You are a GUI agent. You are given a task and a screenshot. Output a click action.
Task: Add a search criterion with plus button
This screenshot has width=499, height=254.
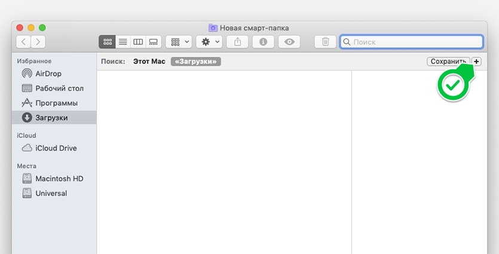pos(476,62)
